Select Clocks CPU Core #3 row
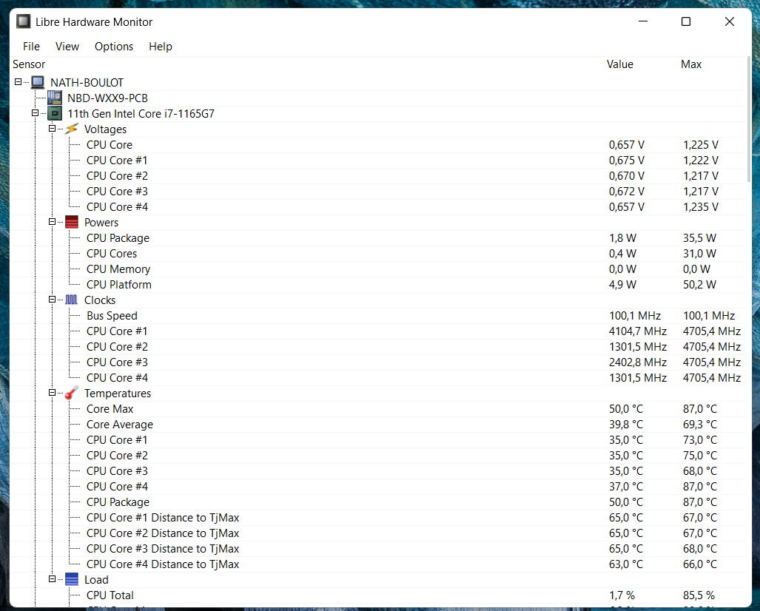 point(378,362)
